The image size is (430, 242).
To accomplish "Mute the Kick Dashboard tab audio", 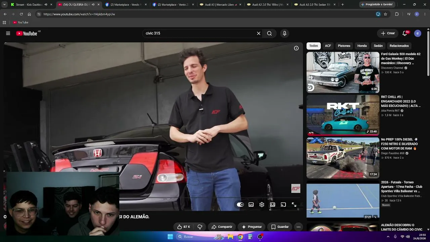I will pos(46,5).
